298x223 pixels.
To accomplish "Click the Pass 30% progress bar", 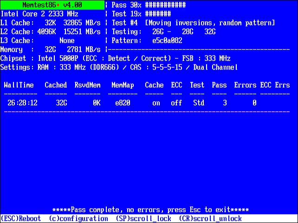I will pos(165,5).
